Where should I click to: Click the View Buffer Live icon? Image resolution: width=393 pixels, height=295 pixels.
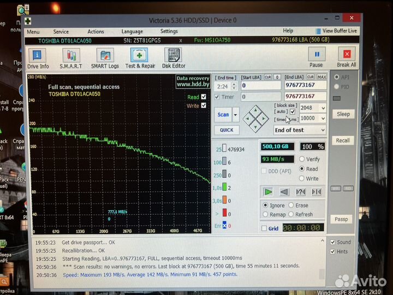[318, 31]
